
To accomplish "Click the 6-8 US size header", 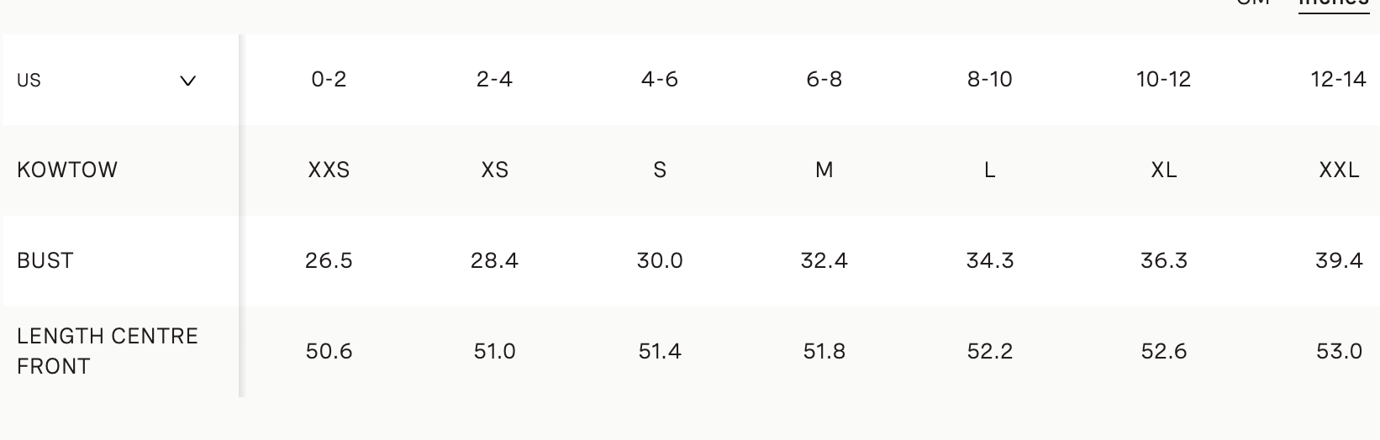I will (x=824, y=80).
